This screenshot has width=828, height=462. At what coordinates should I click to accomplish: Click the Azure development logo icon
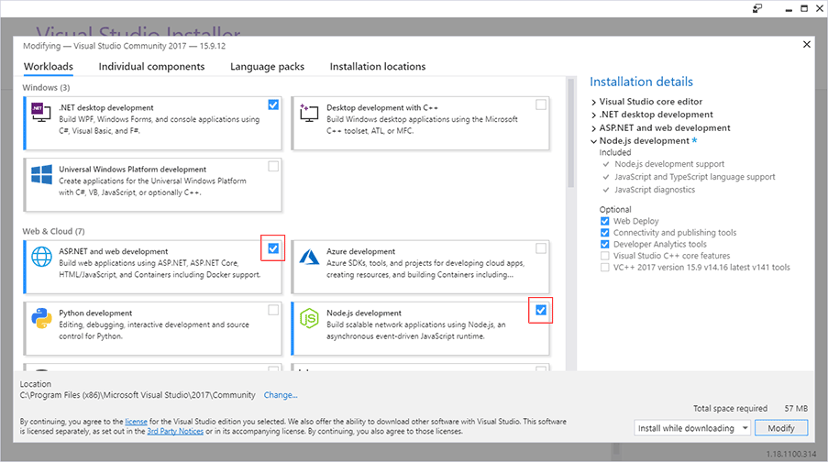(309, 257)
